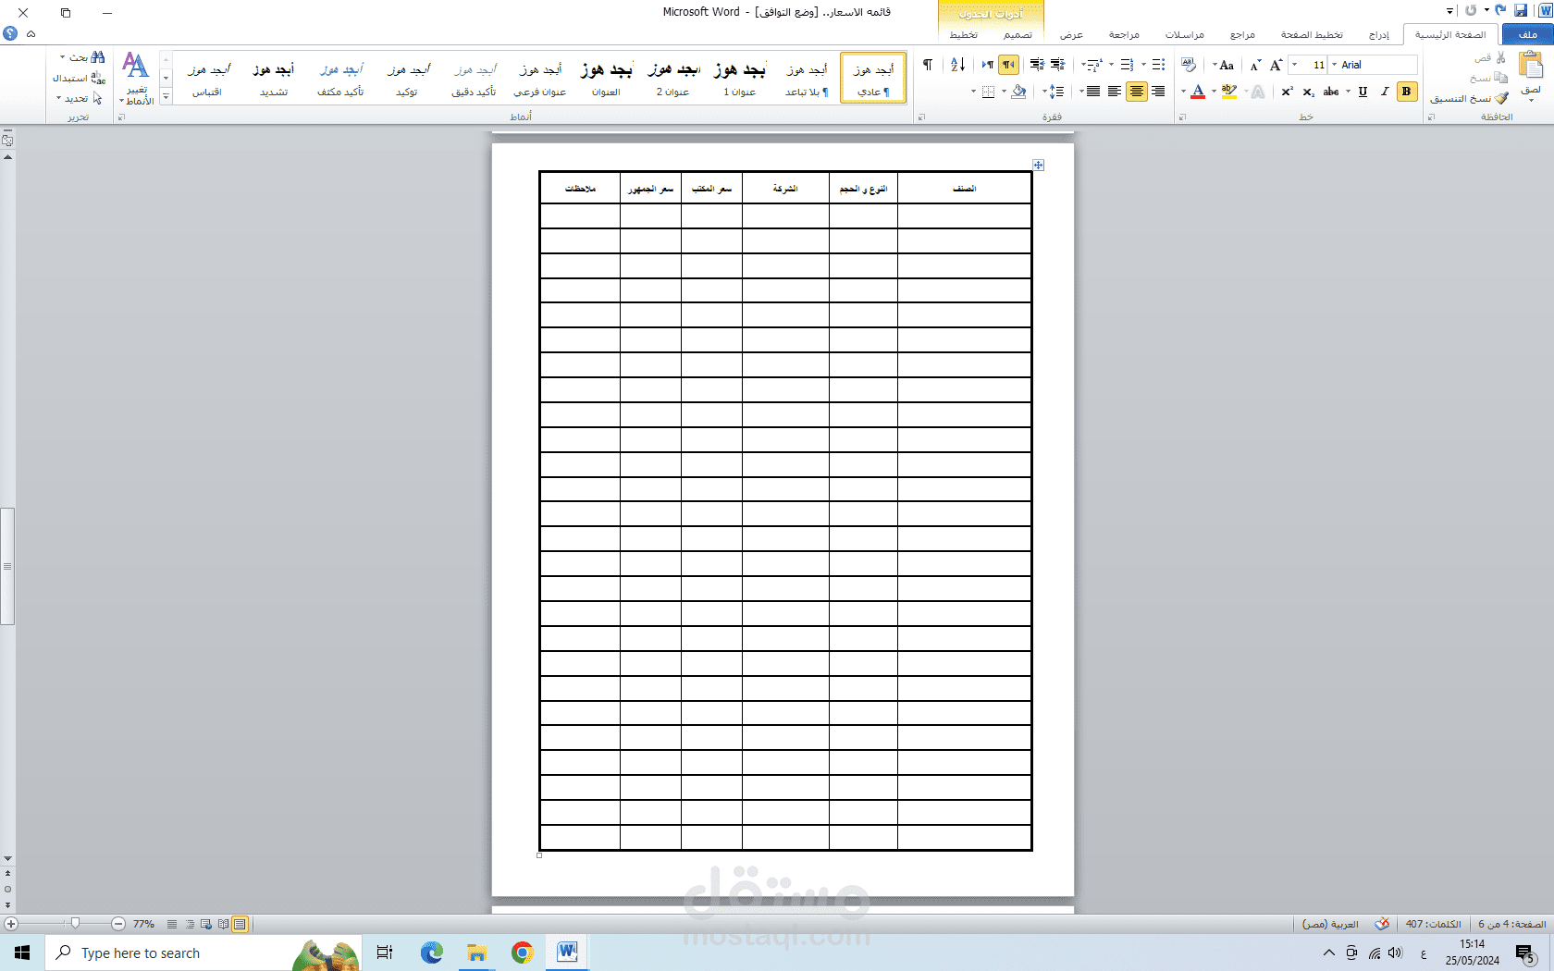Click the red font color swatch button
Screen dimensions: 1554x971
click(1198, 92)
